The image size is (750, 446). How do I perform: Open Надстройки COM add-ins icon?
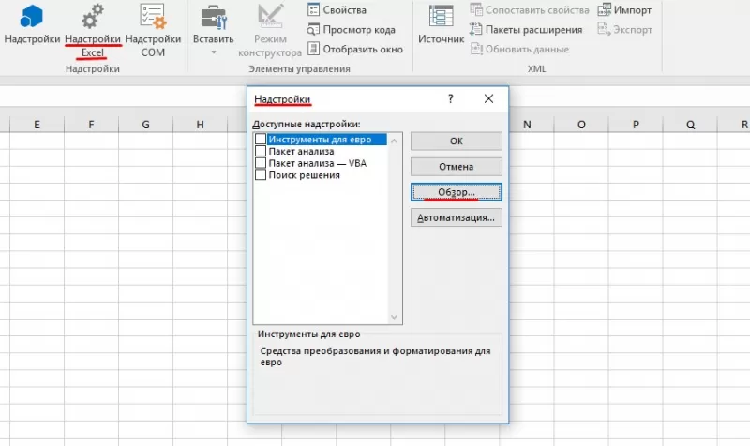tap(153, 16)
